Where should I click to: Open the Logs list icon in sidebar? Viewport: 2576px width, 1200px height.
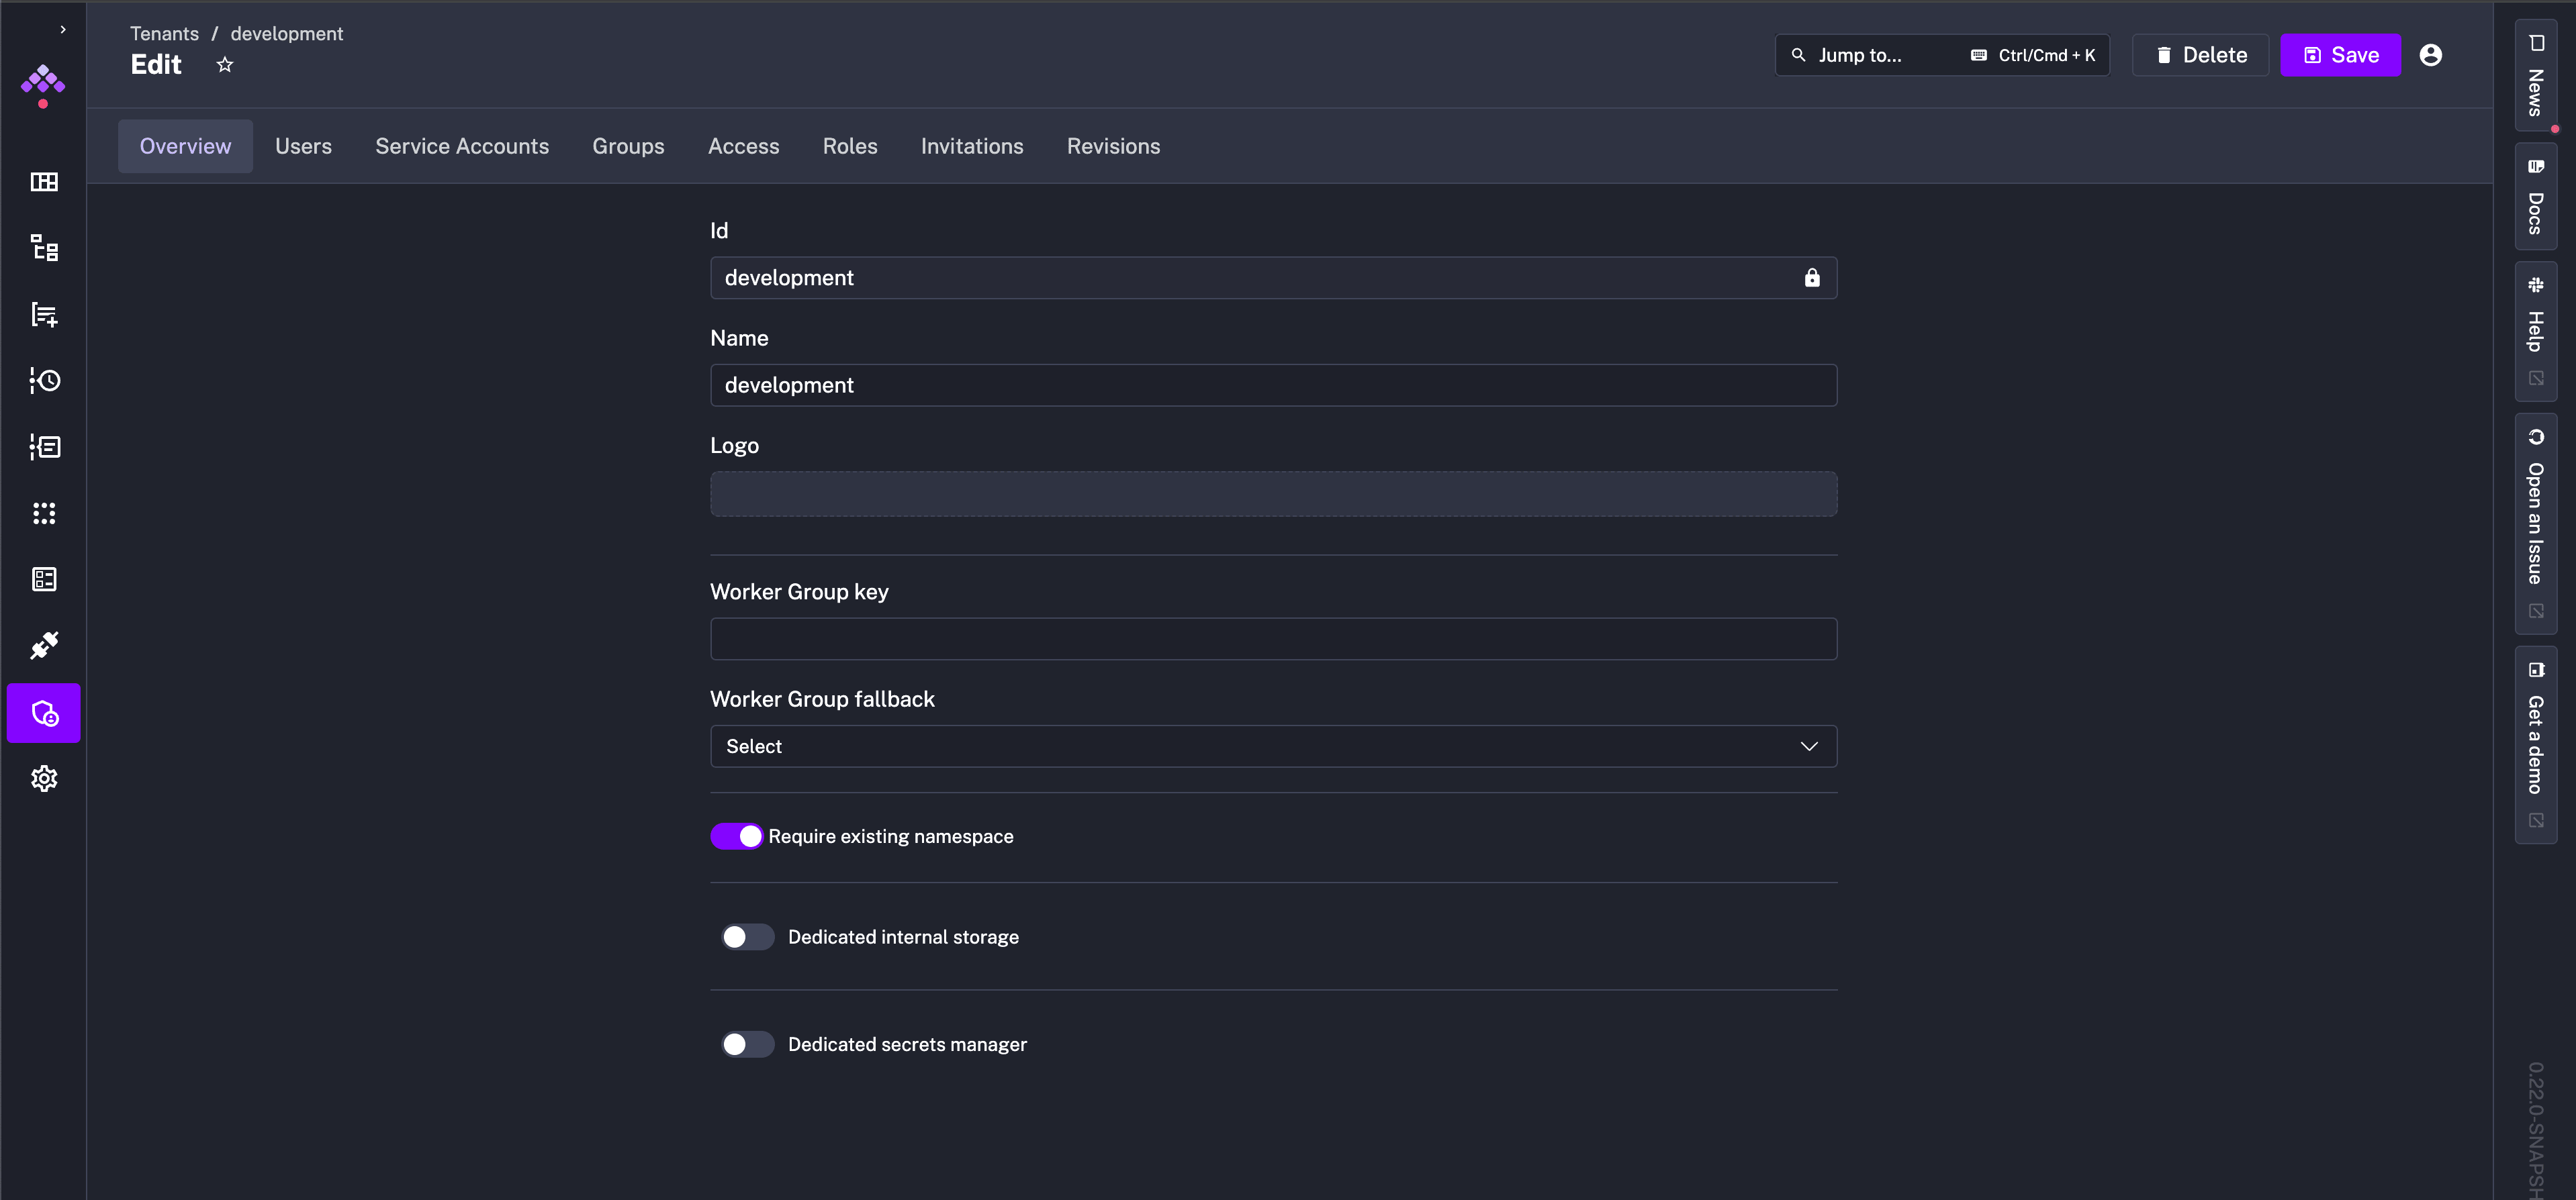[x=44, y=446]
